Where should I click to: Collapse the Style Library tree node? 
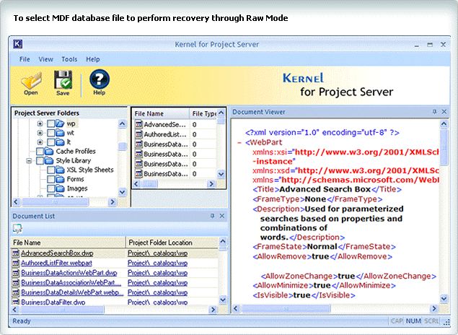[30, 161]
